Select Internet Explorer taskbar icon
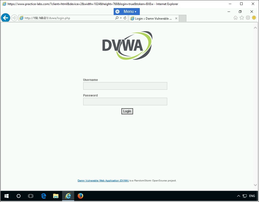This screenshot has height=202, width=259. pyautogui.click(x=68, y=196)
